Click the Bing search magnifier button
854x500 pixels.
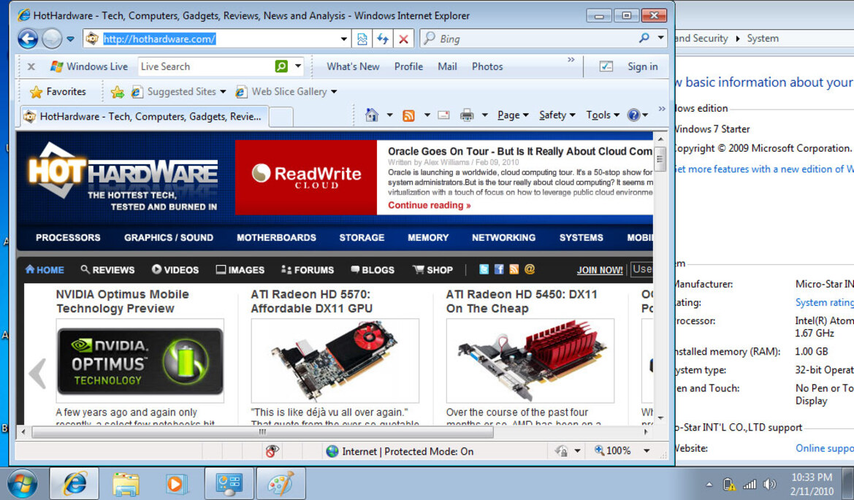point(644,38)
